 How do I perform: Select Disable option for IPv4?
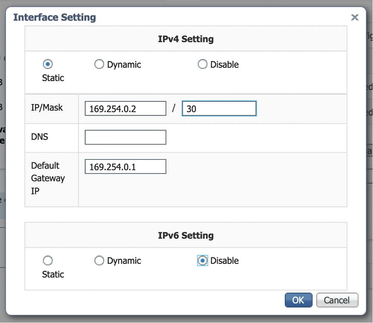[x=202, y=65]
